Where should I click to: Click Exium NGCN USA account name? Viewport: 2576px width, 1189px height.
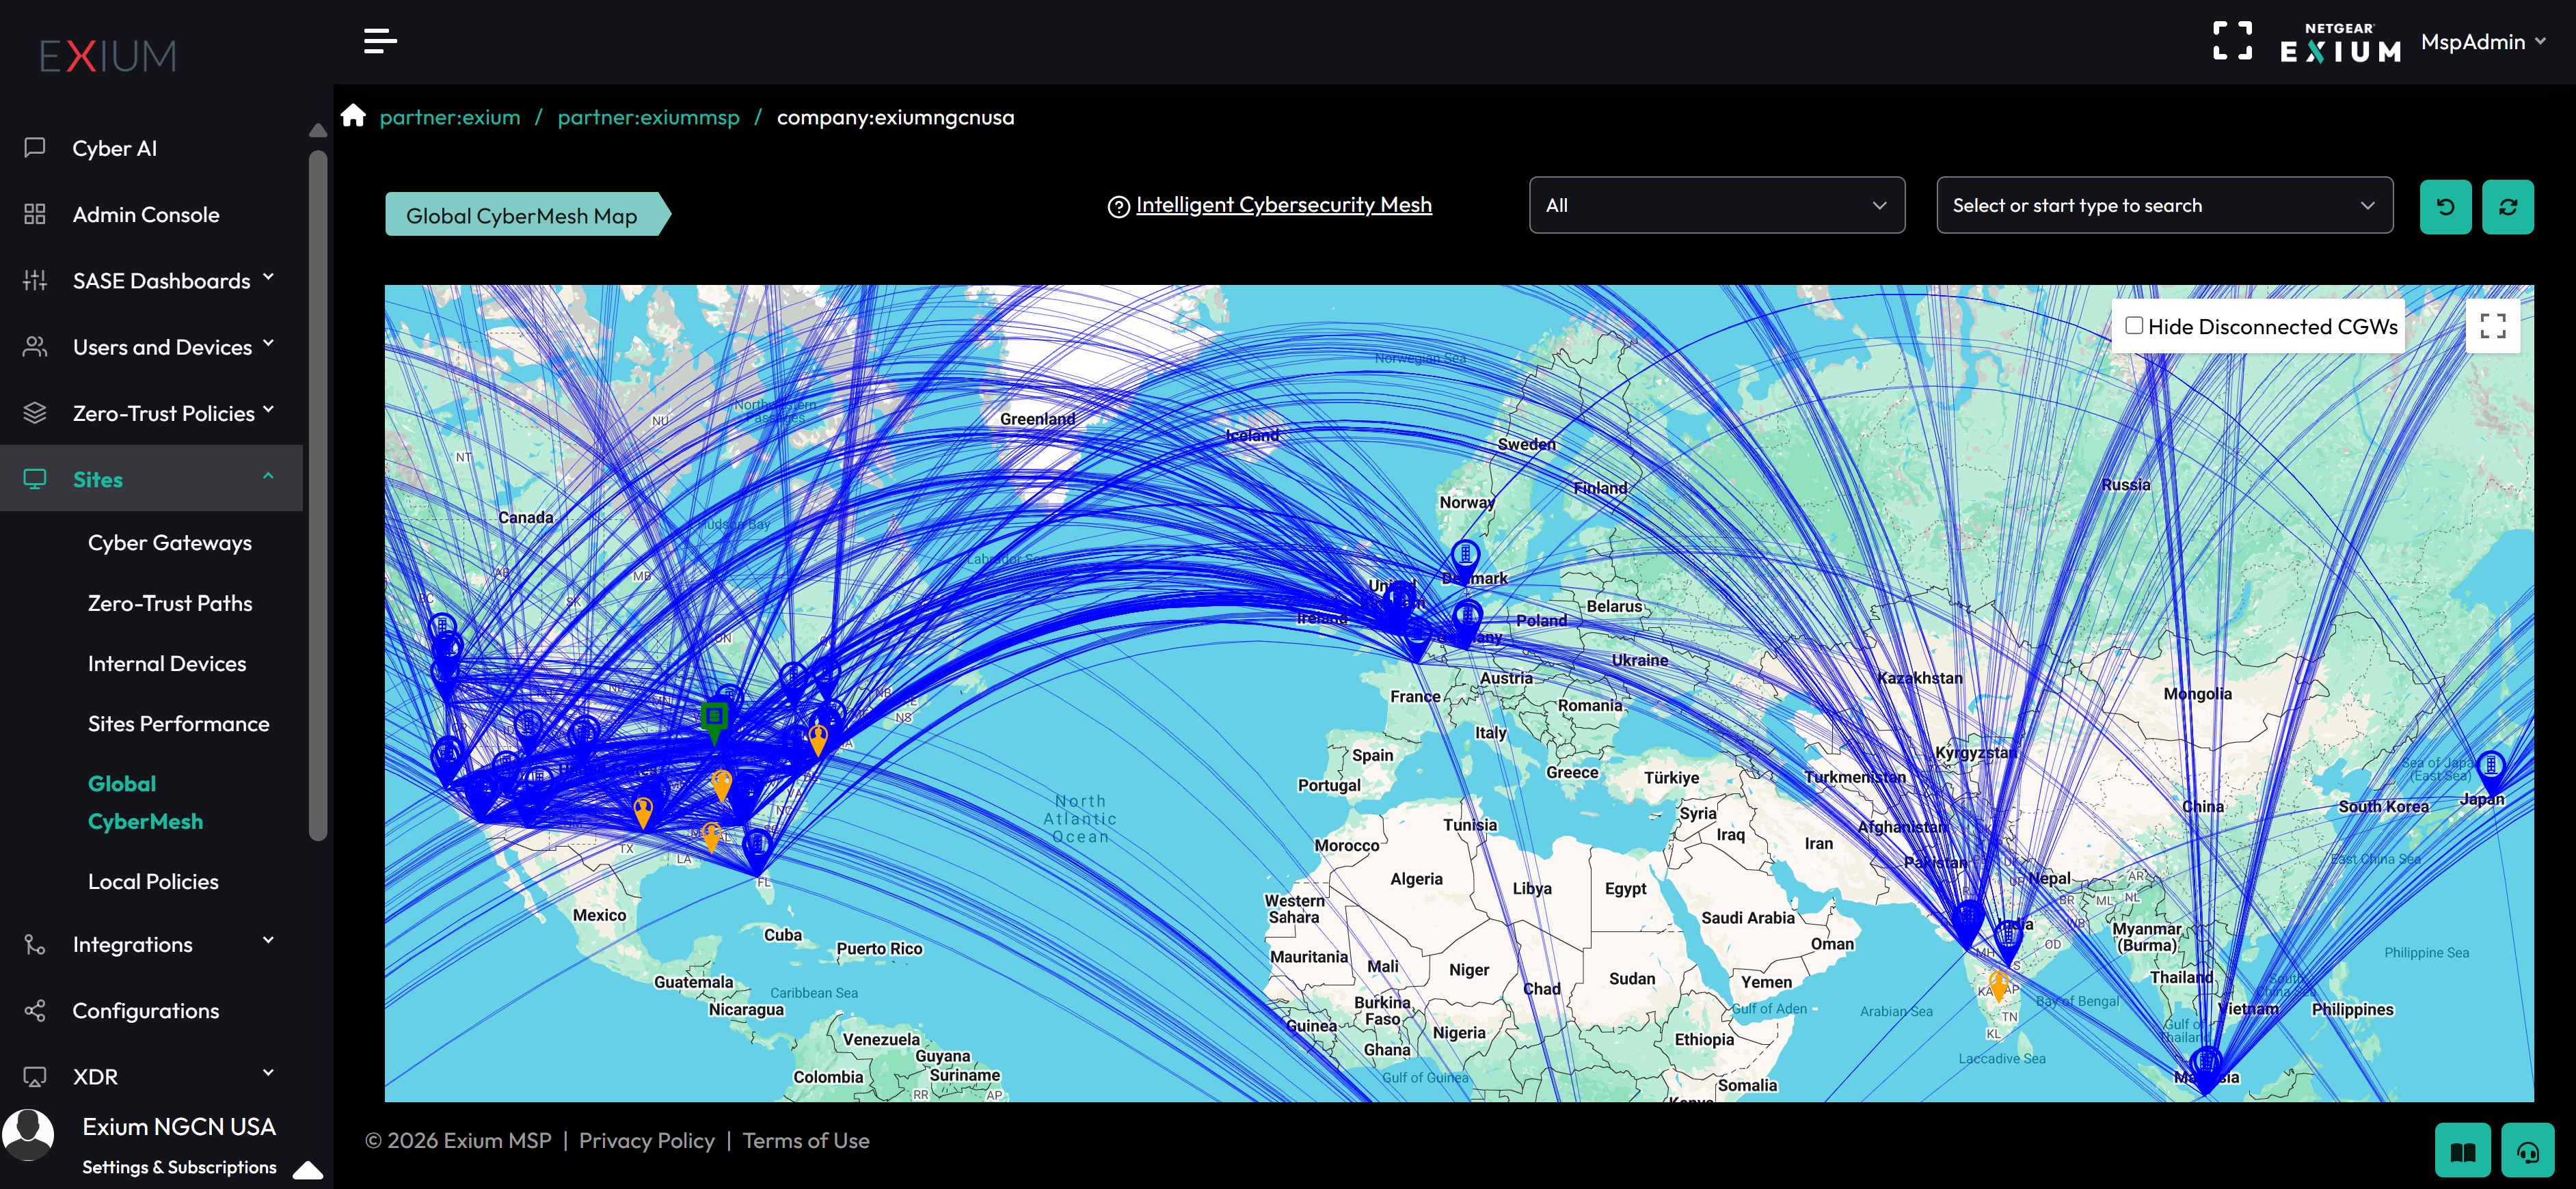[179, 1126]
